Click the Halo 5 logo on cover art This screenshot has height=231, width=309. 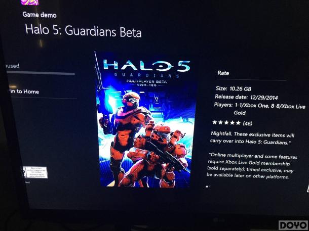click(x=146, y=66)
